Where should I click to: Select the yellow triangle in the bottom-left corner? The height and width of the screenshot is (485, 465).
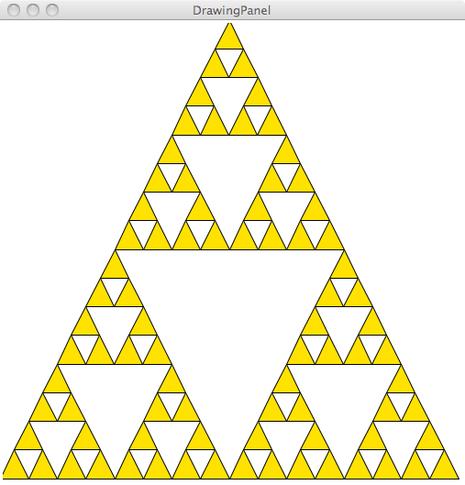16,468
